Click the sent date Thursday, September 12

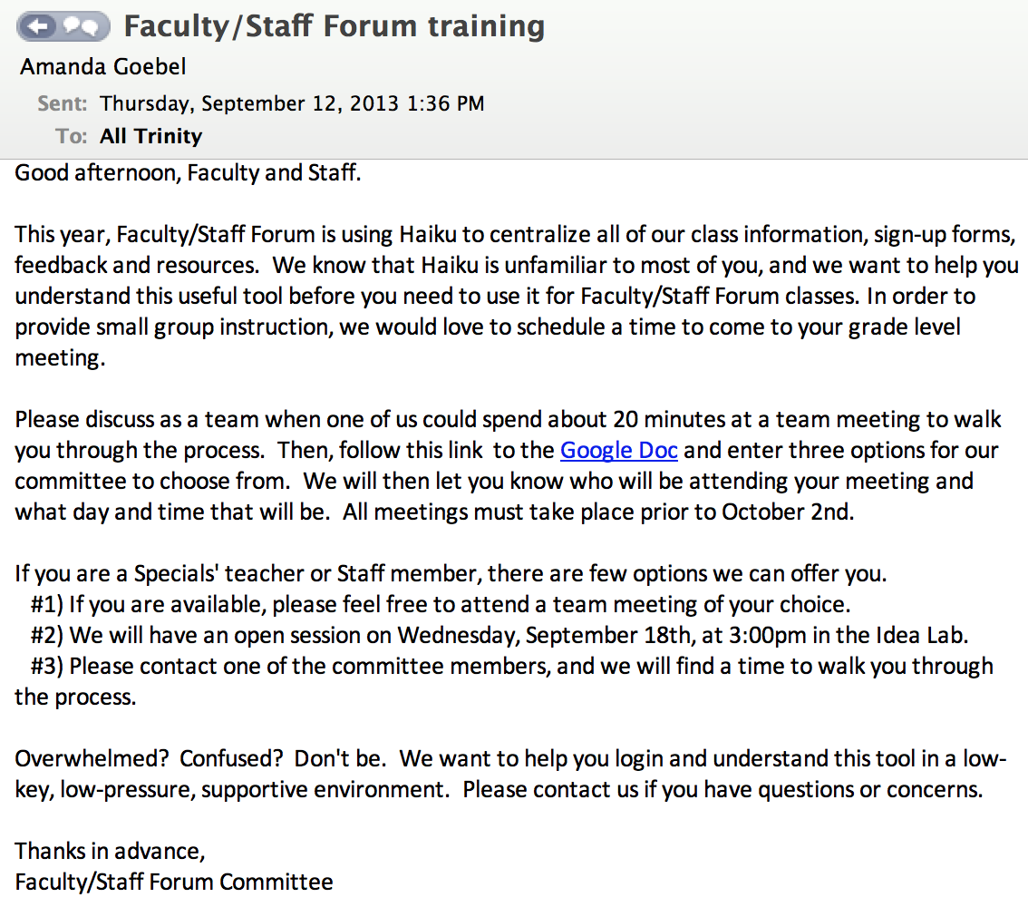coord(292,103)
